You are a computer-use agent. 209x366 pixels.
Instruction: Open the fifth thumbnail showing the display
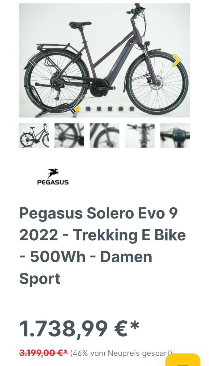[x=175, y=135]
